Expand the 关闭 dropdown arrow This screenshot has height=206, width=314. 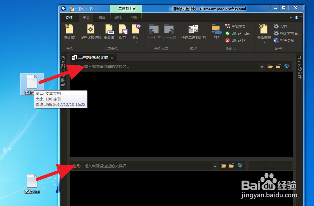136,42
